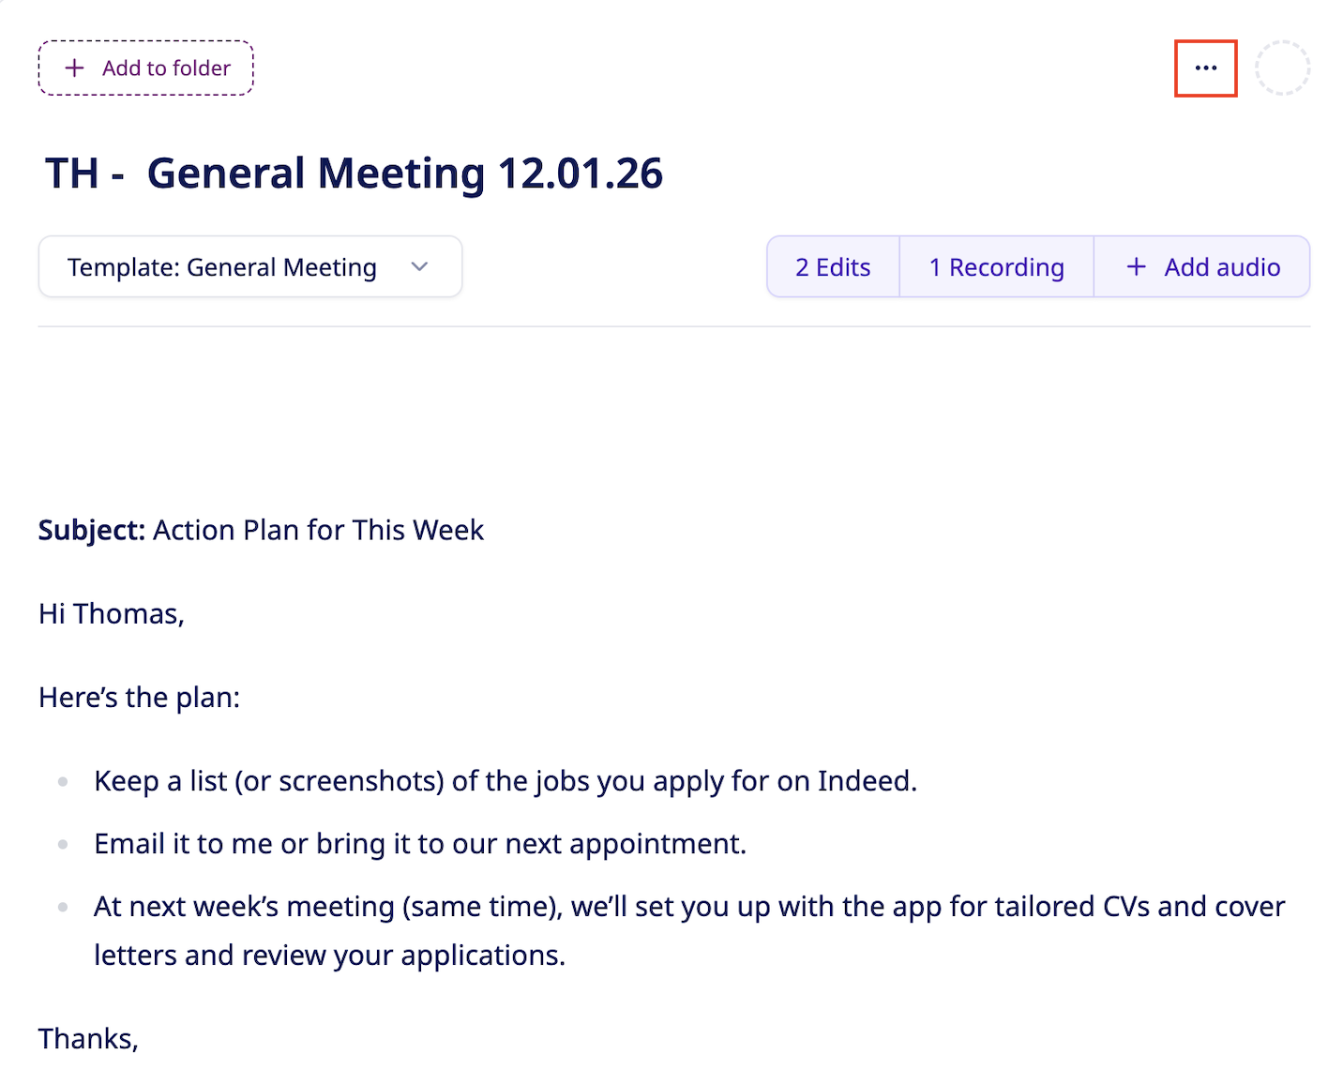Click the meeting title TH - General Meeting
This screenshot has height=1069, width=1343.
pyautogui.click(x=355, y=173)
